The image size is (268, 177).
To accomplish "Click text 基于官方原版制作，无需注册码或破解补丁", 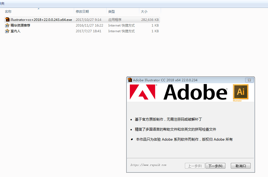I will [x=168, y=119].
